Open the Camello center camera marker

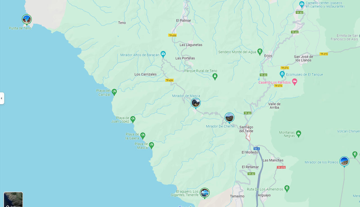[x=302, y=4]
